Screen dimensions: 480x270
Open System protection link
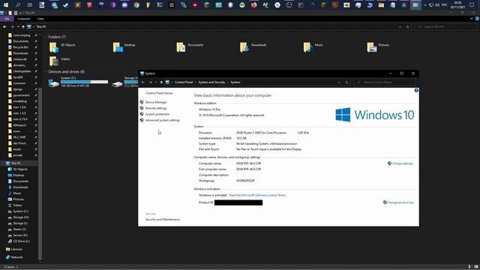(x=157, y=114)
